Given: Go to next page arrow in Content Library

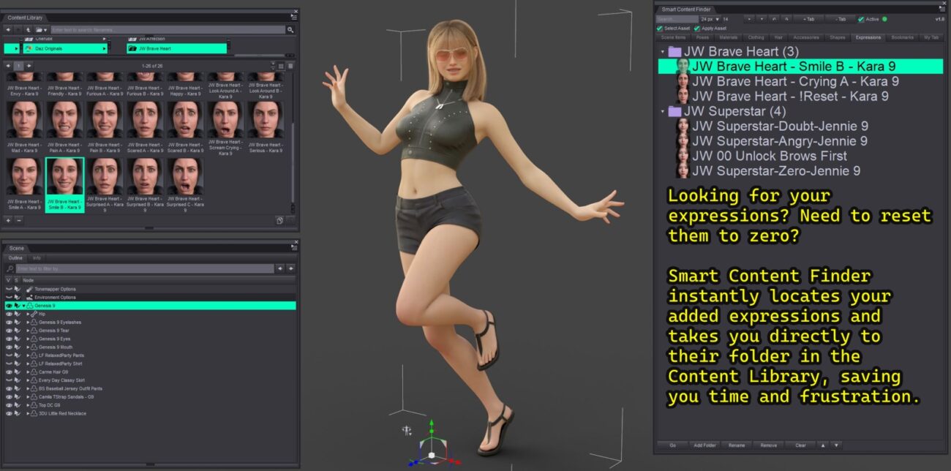Looking at the screenshot, I should tap(29, 66).
